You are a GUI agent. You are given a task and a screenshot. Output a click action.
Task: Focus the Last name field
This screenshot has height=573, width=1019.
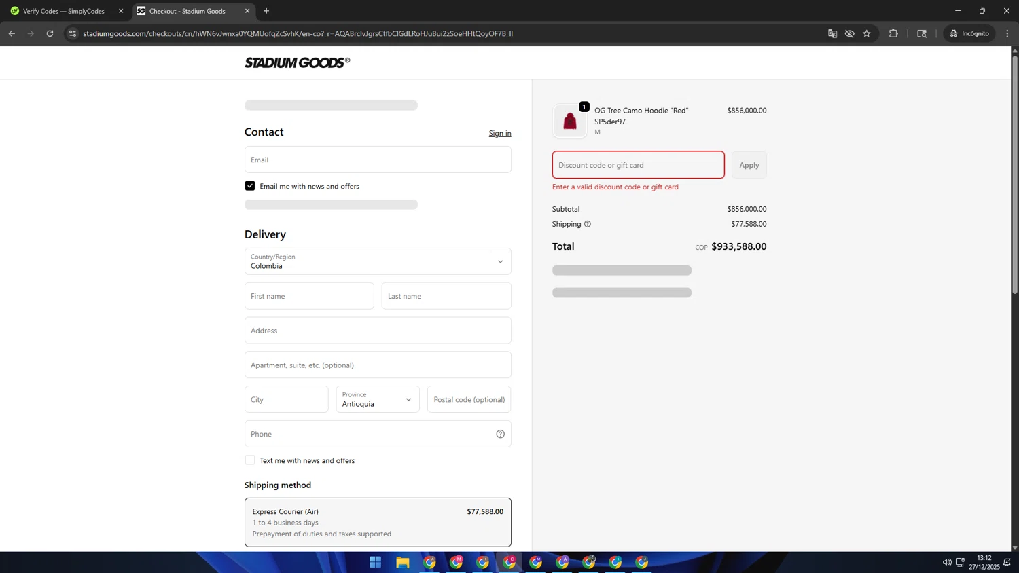pos(446,296)
